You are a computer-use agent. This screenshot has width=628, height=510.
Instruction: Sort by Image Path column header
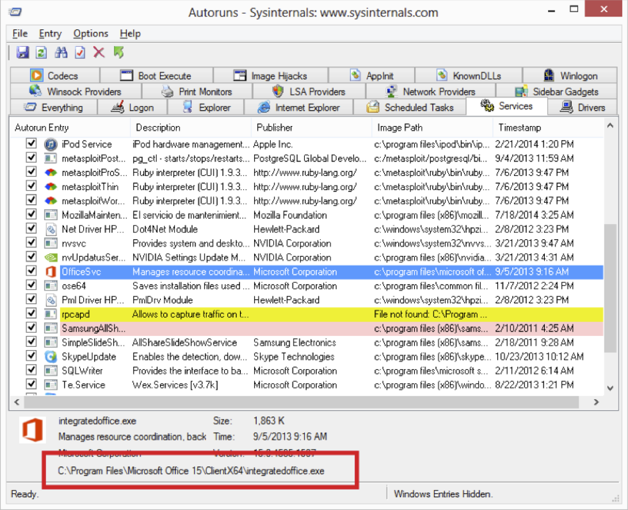(433, 128)
